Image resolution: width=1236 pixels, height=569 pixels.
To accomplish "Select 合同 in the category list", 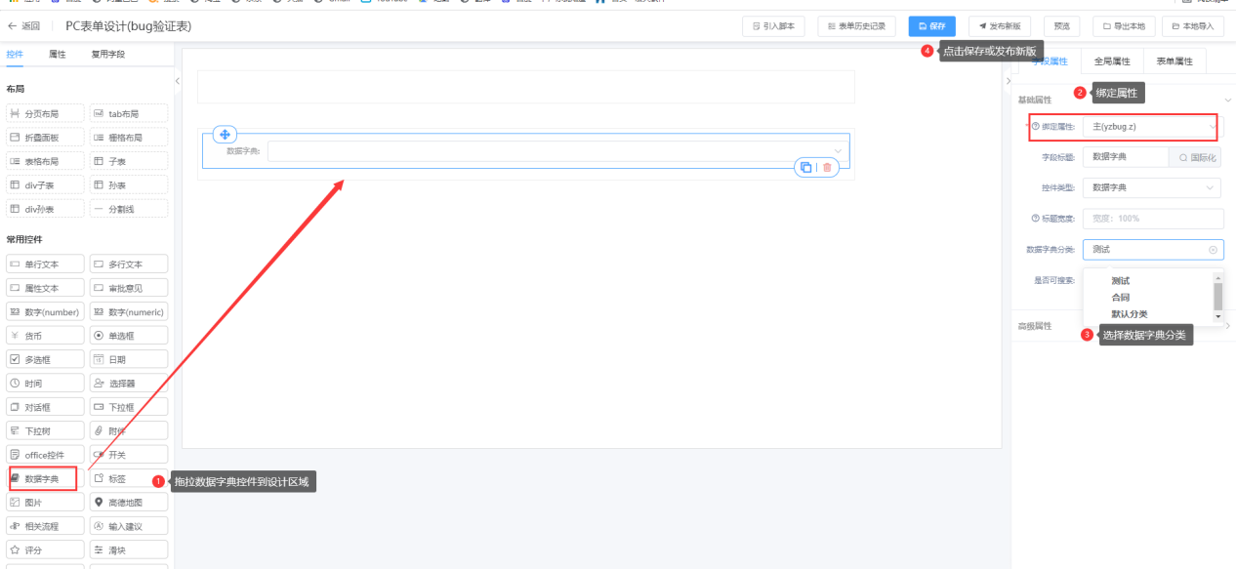I will pos(1121,298).
